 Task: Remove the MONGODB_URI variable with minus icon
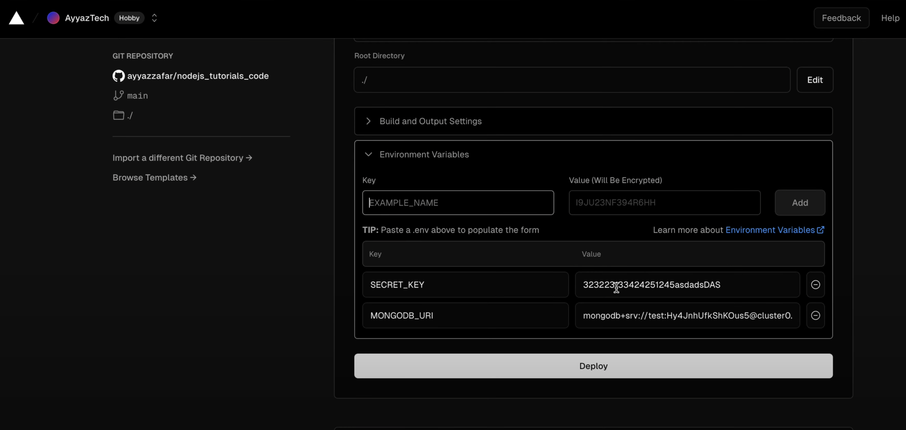coord(815,315)
